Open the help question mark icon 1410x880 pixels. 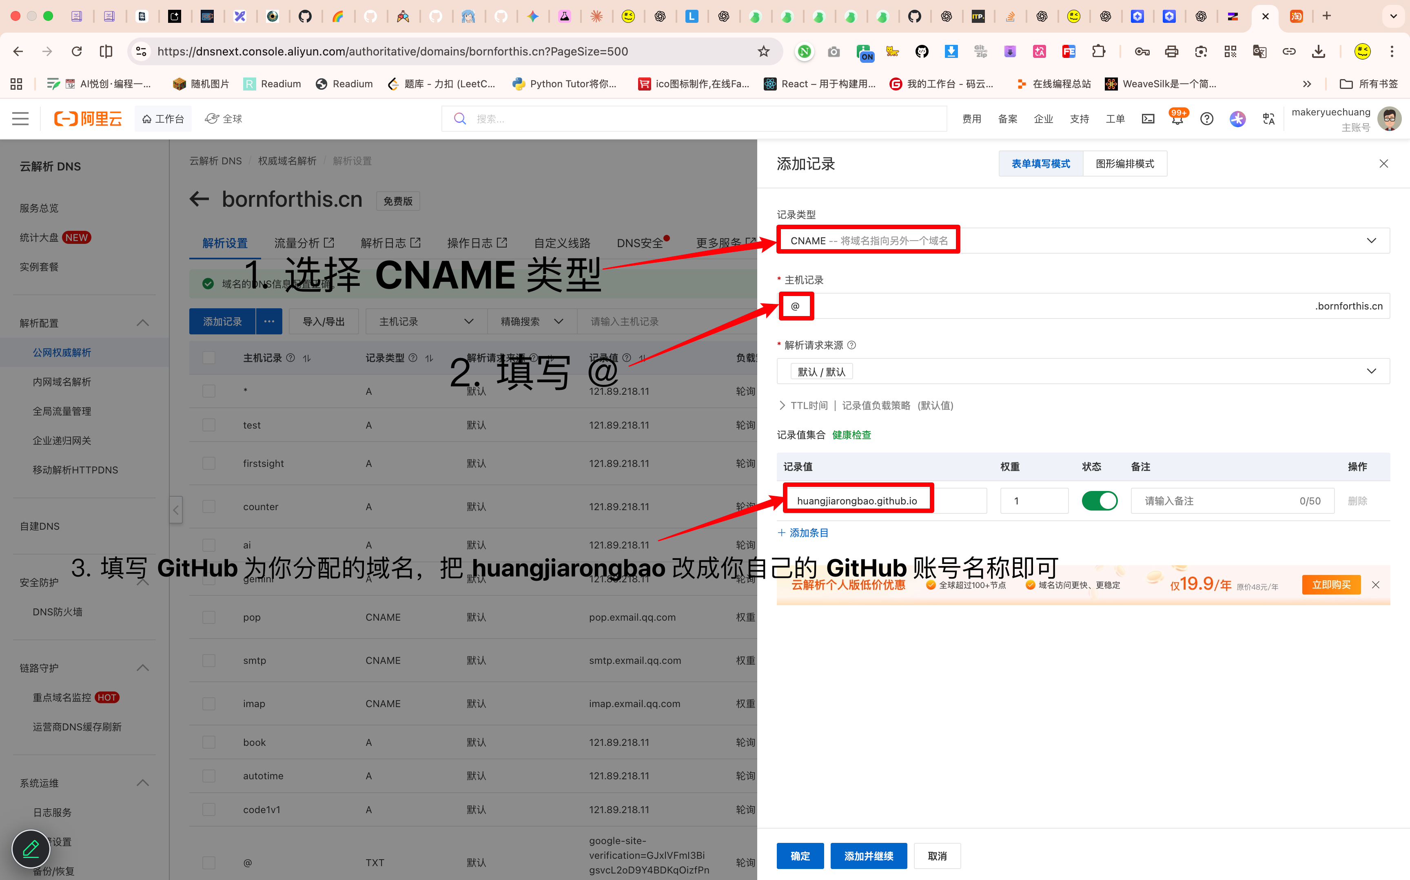coord(1207,119)
